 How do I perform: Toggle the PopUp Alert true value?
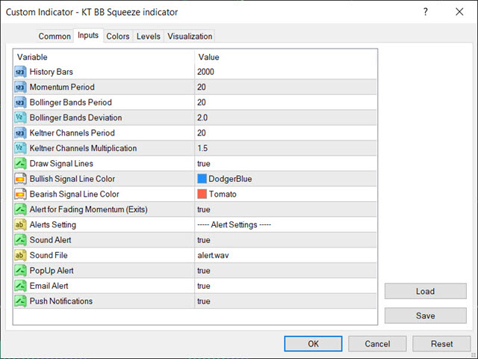coord(203,271)
